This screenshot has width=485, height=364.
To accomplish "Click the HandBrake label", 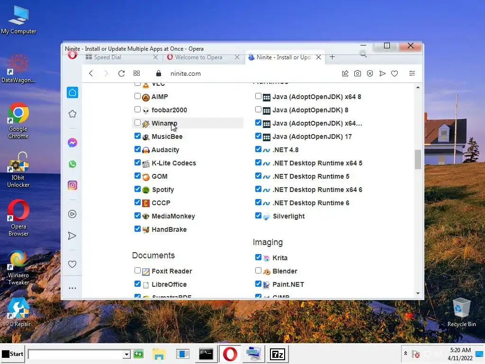I will tap(169, 230).
